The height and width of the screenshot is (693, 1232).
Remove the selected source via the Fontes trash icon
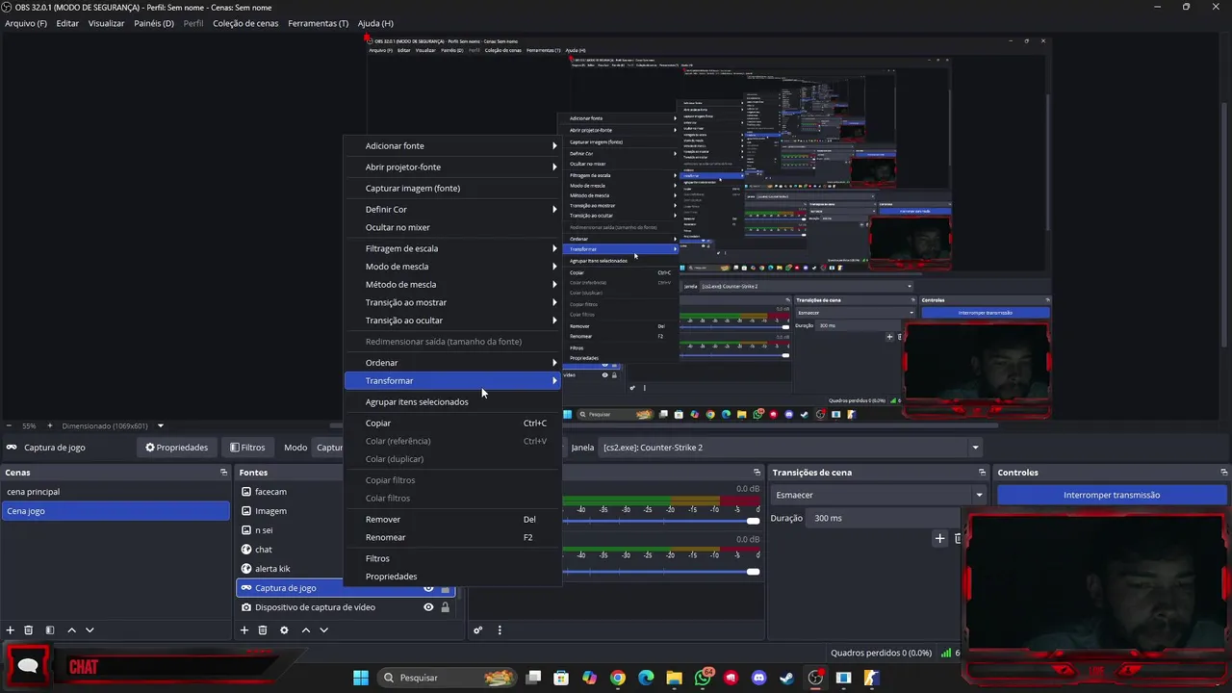tap(263, 630)
